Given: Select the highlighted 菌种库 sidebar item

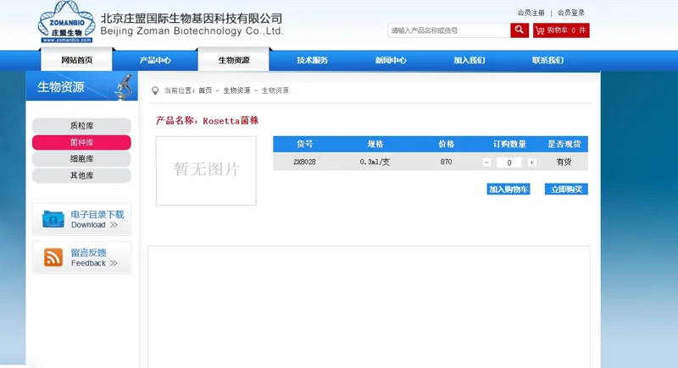Looking at the screenshot, I should pos(81,142).
